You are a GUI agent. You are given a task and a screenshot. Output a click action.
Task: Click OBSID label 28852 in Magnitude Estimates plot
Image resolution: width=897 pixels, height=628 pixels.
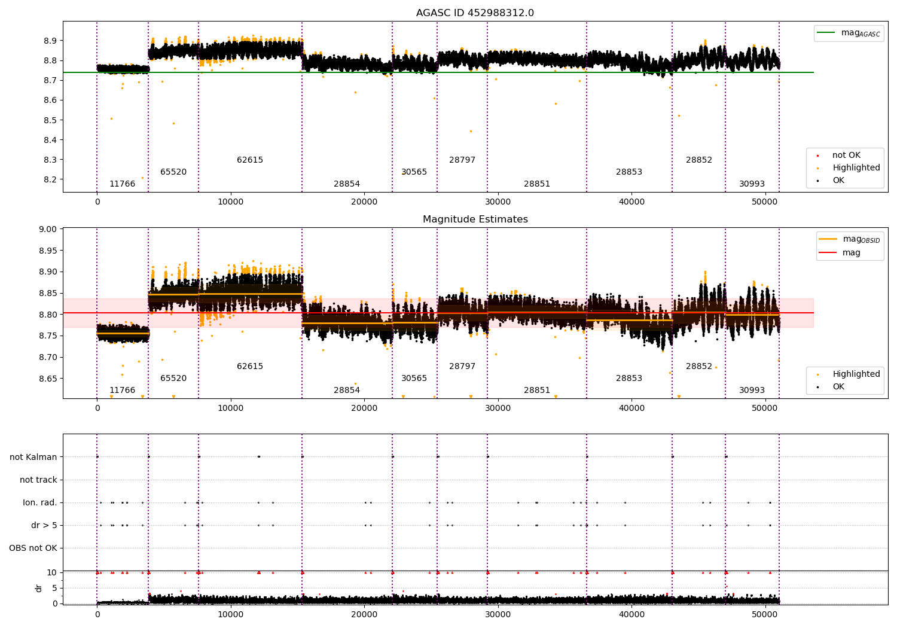coord(699,367)
